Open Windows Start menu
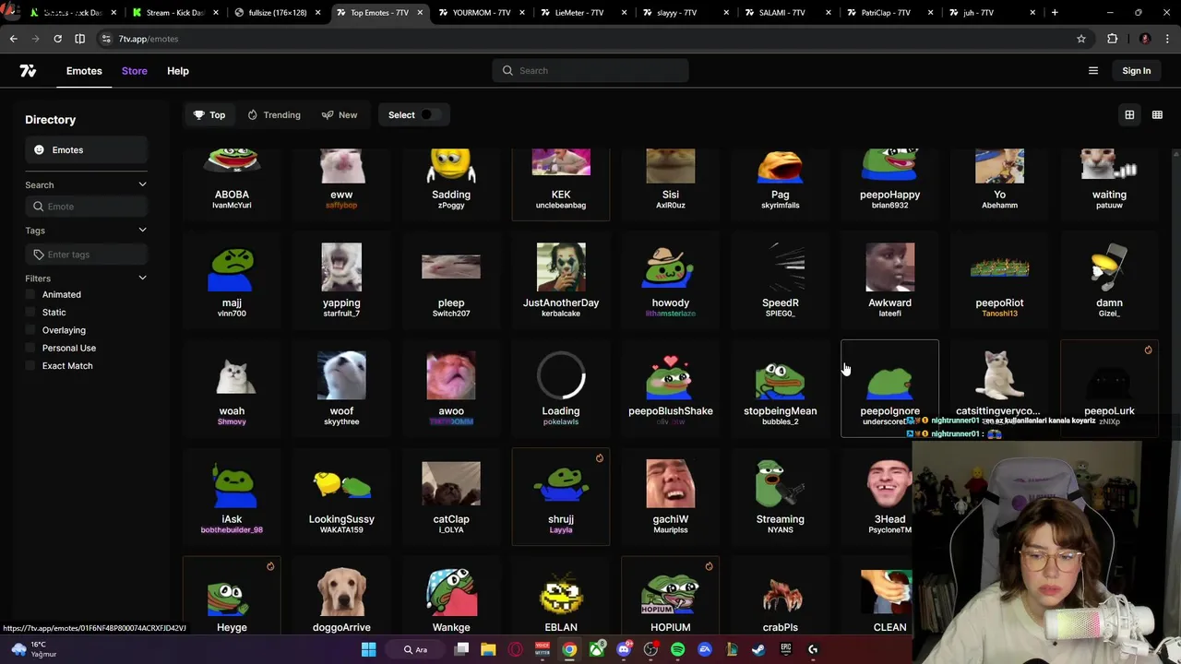Screen dimensions: 1181x664 (x=368, y=649)
